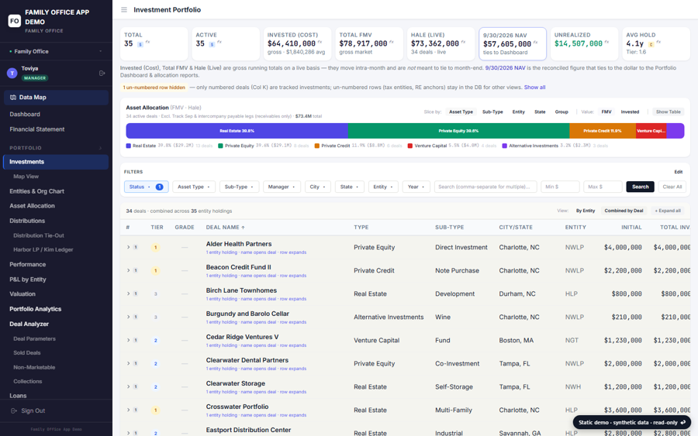Click the logout icon beside Toviya
The height and width of the screenshot is (436, 698).
(x=102, y=73)
